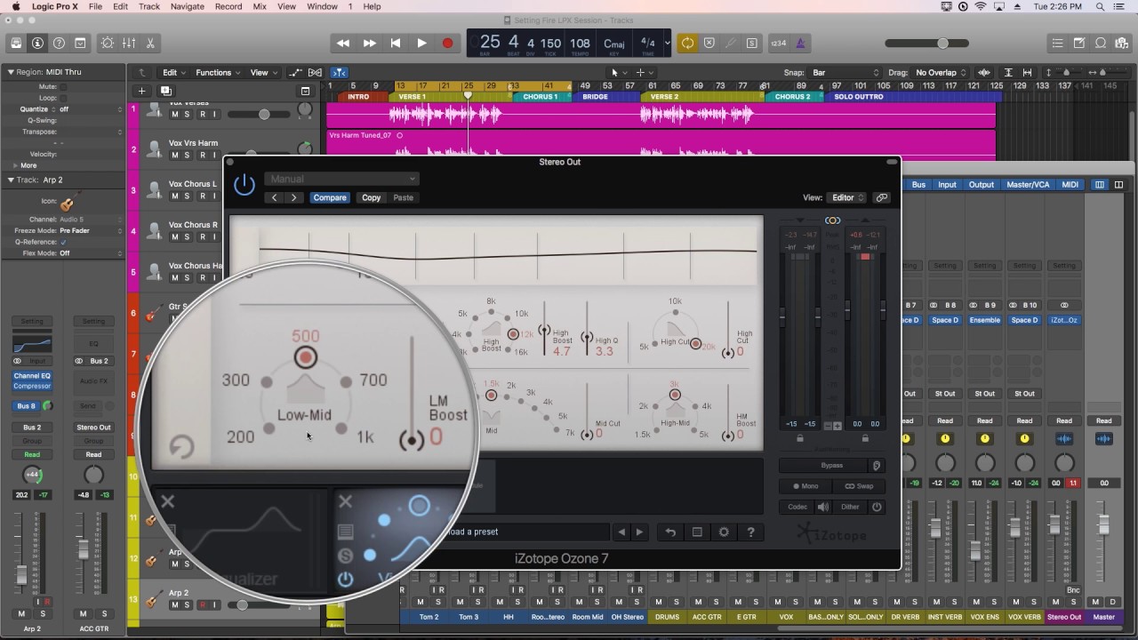Toggle Ozone plugin power bypass button
Screen dimensions: 1138x640
244,184
